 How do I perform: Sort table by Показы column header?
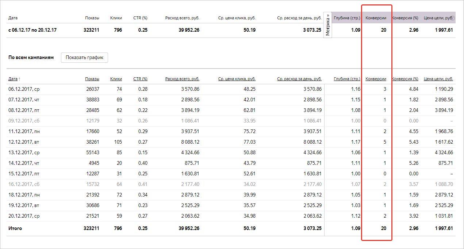tap(92, 79)
